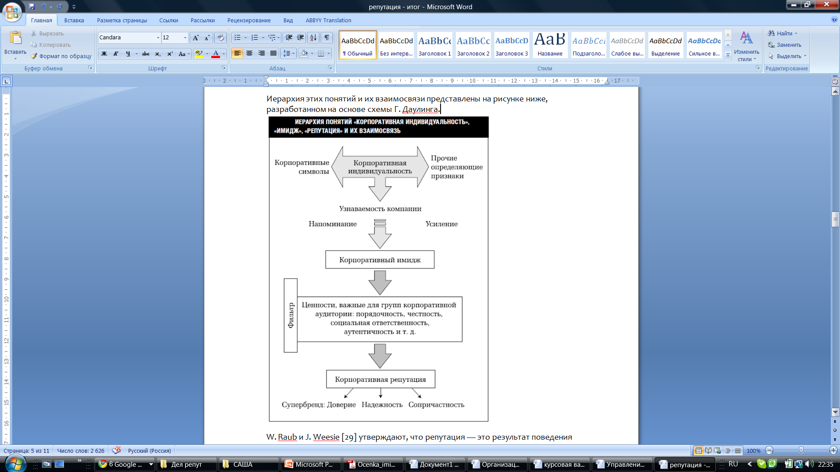Undo the last action in quick access toolbar

tap(44, 7)
